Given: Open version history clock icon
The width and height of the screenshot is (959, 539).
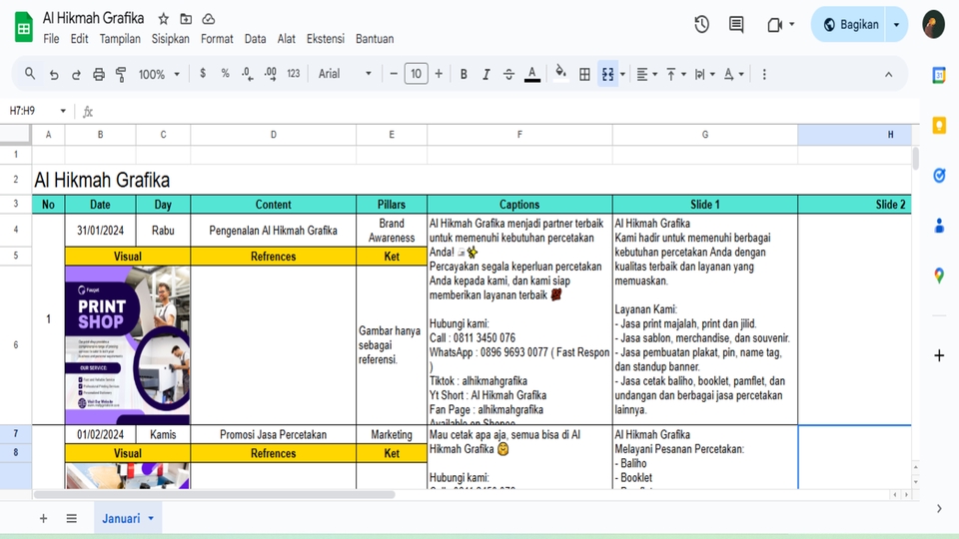Looking at the screenshot, I should pos(701,24).
